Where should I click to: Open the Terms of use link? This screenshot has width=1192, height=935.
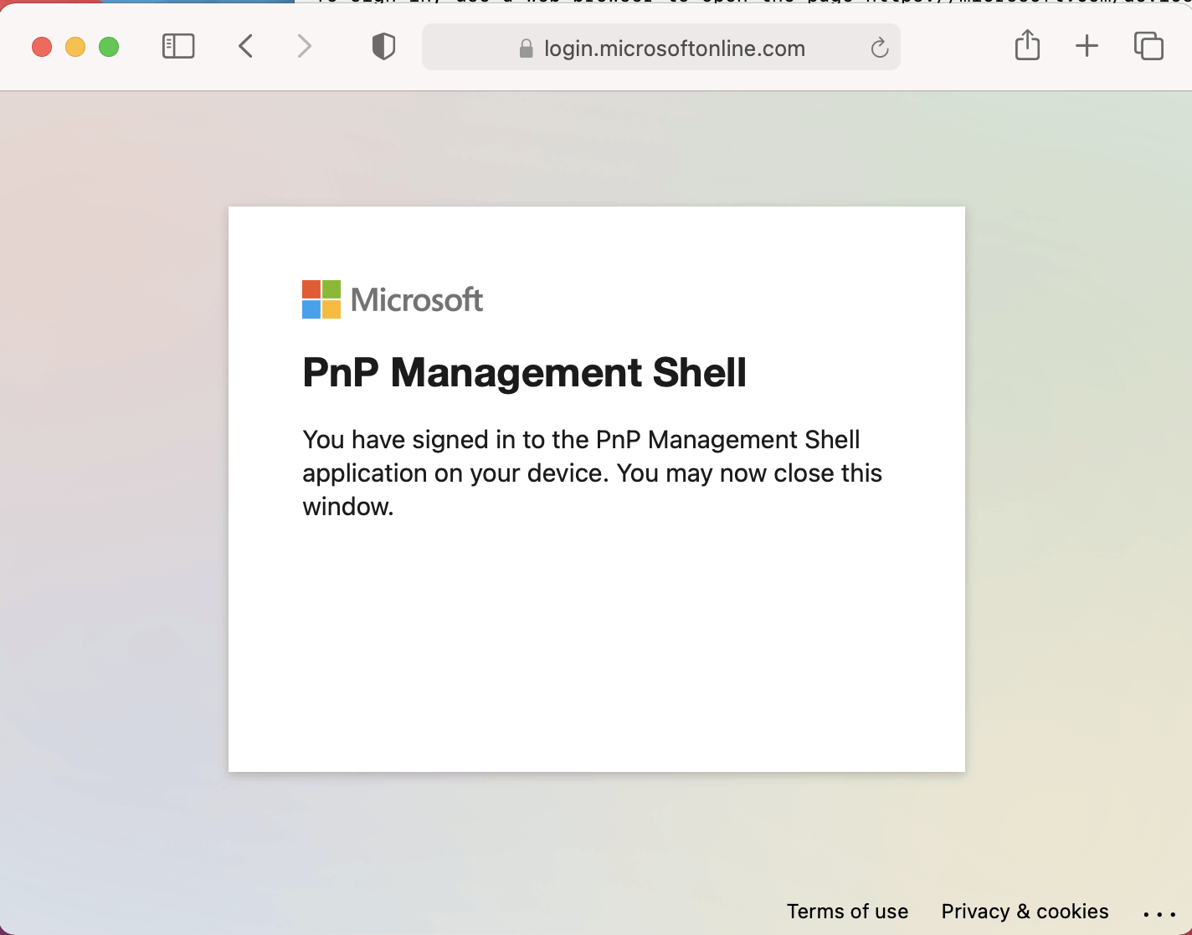tap(847, 912)
